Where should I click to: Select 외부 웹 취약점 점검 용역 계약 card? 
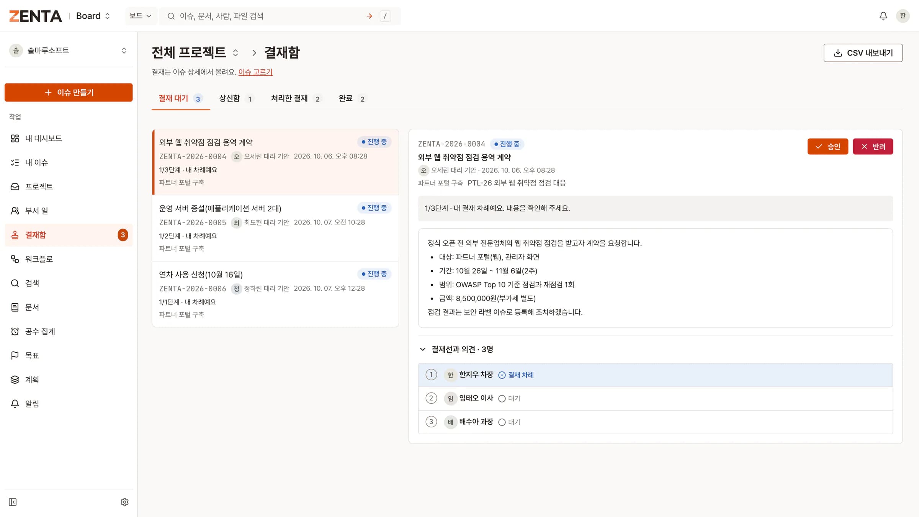(x=275, y=162)
